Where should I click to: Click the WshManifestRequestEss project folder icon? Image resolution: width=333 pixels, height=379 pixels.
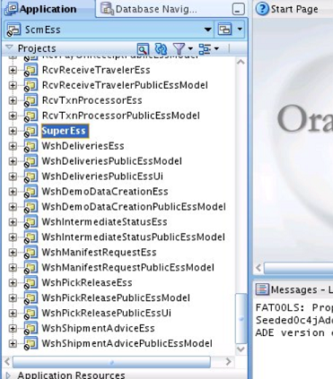click(31, 253)
